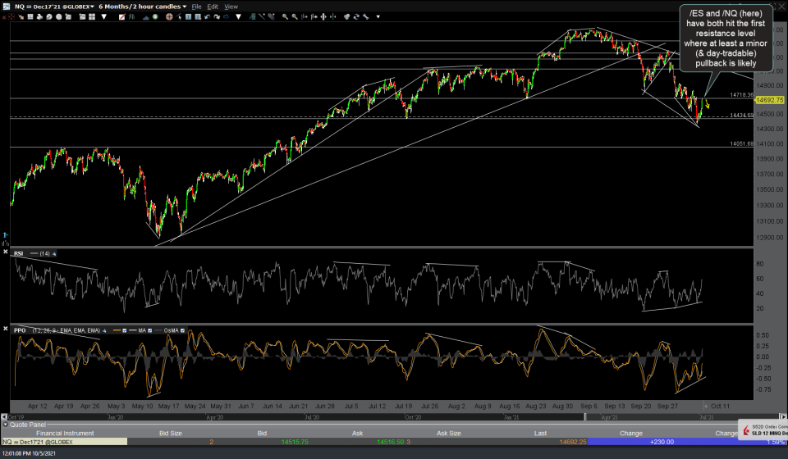The image size is (788, 459).
Task: Close the RSI indicator panel
Action: pyautogui.click(x=5, y=252)
